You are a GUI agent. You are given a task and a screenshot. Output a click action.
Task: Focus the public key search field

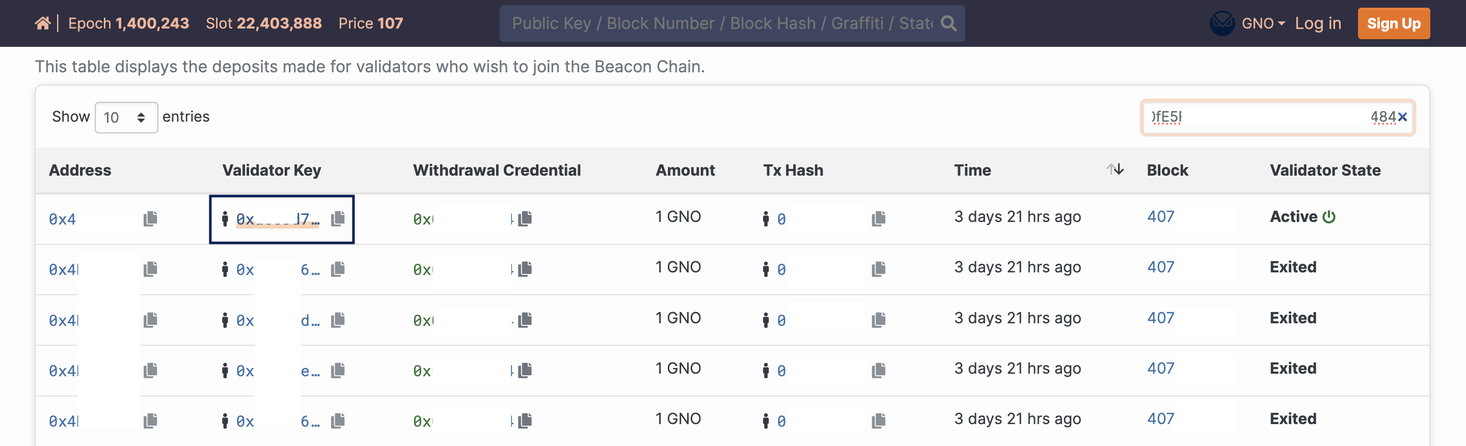(722, 23)
